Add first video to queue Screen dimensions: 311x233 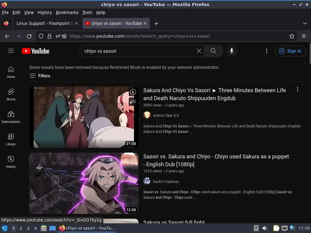(133, 102)
